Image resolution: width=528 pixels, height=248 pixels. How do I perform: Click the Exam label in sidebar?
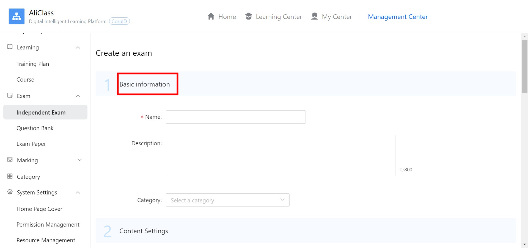pos(23,96)
